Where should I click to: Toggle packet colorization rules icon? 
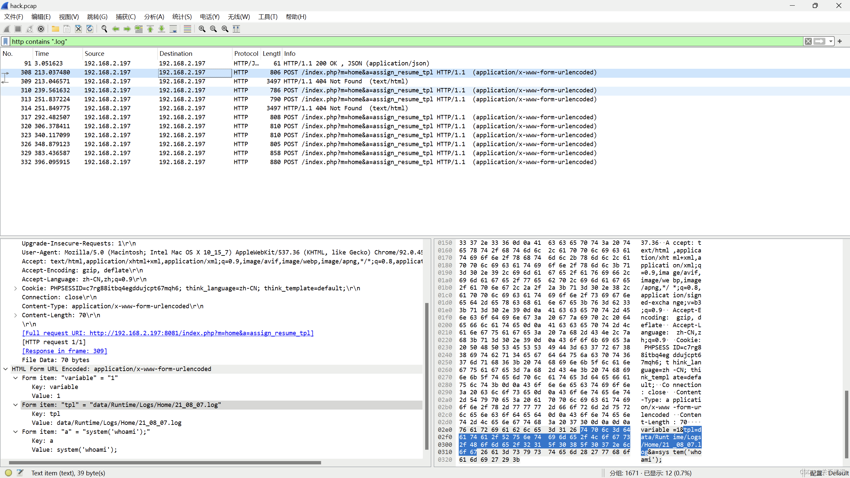click(187, 29)
